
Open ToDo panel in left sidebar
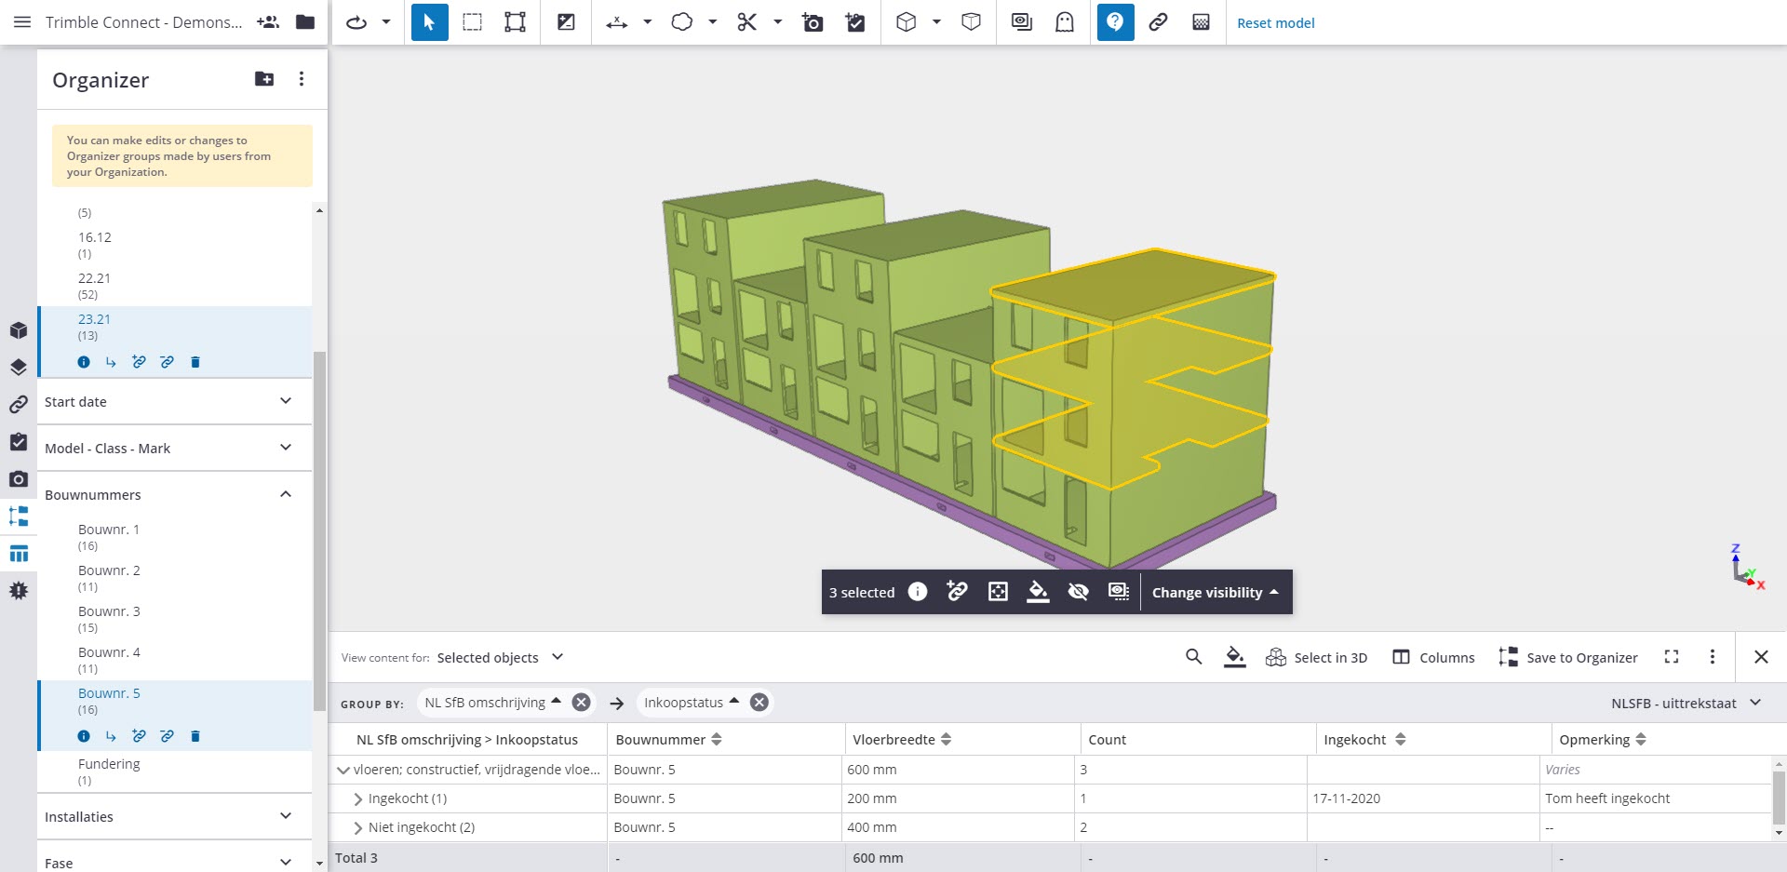19,442
